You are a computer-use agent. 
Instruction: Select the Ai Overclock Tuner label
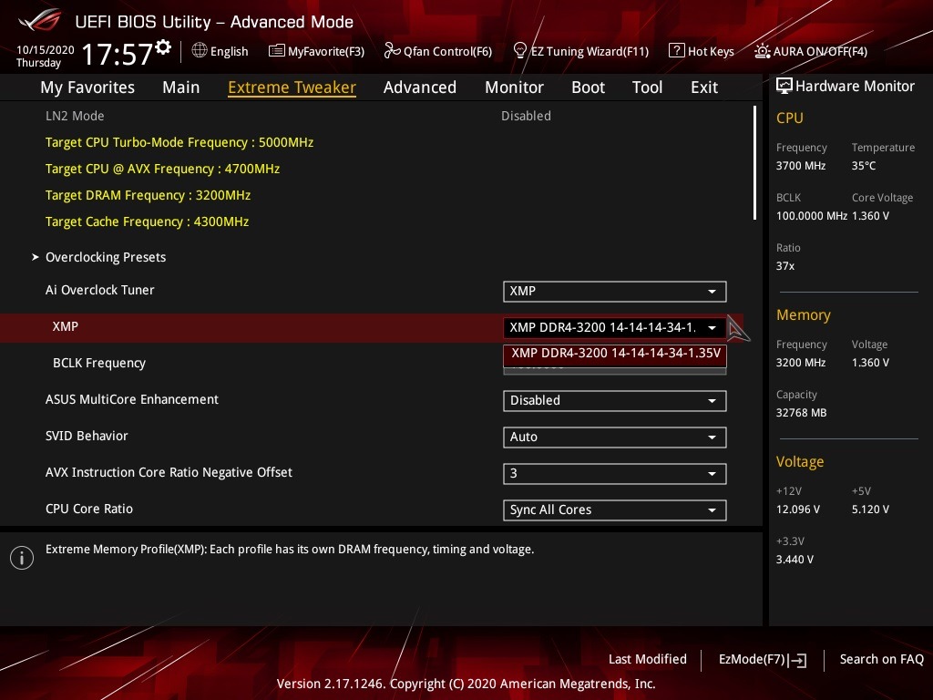100,291
